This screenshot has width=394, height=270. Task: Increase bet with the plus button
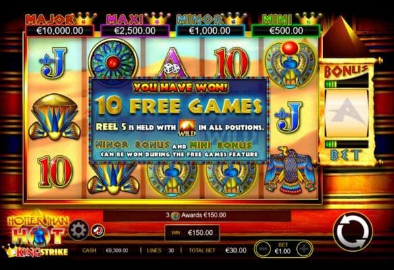coord(304,249)
